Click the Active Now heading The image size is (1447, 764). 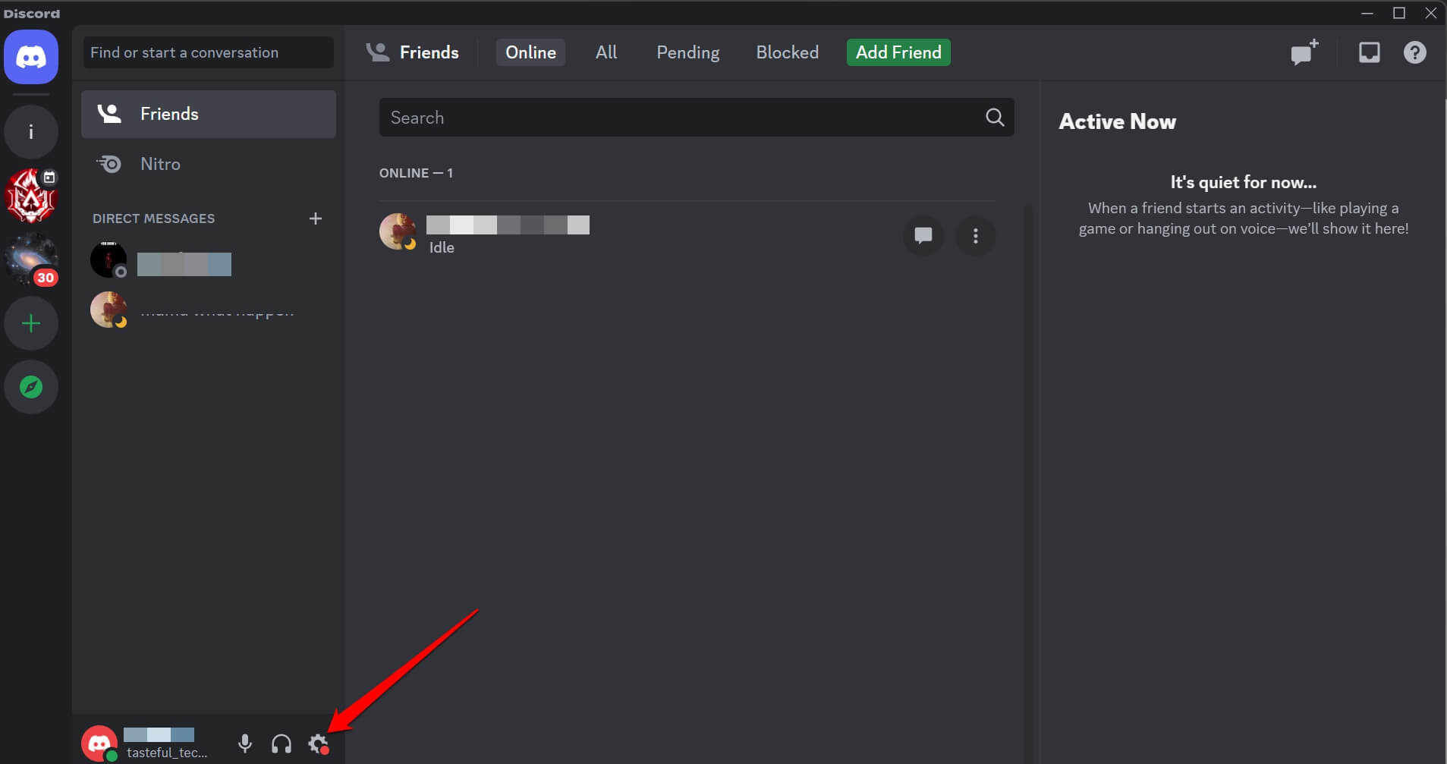(x=1117, y=121)
